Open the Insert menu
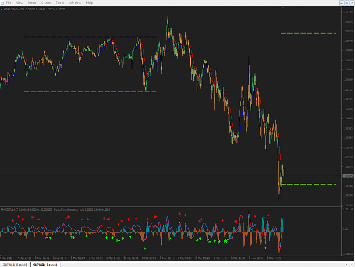The width and height of the screenshot is (355, 267). (32, 3)
